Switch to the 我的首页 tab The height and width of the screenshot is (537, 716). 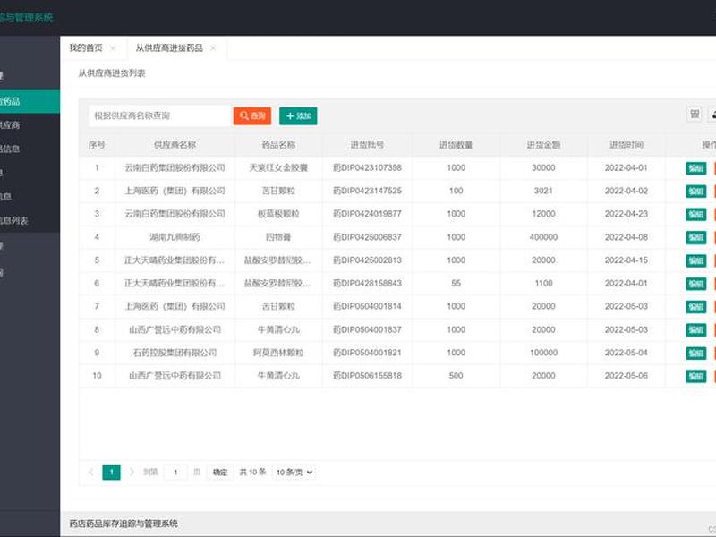(x=86, y=48)
